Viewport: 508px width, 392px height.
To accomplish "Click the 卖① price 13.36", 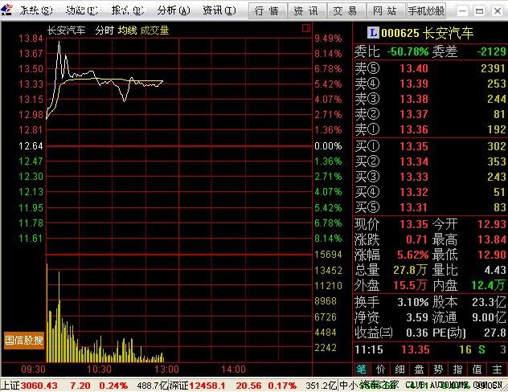I will (x=414, y=129).
